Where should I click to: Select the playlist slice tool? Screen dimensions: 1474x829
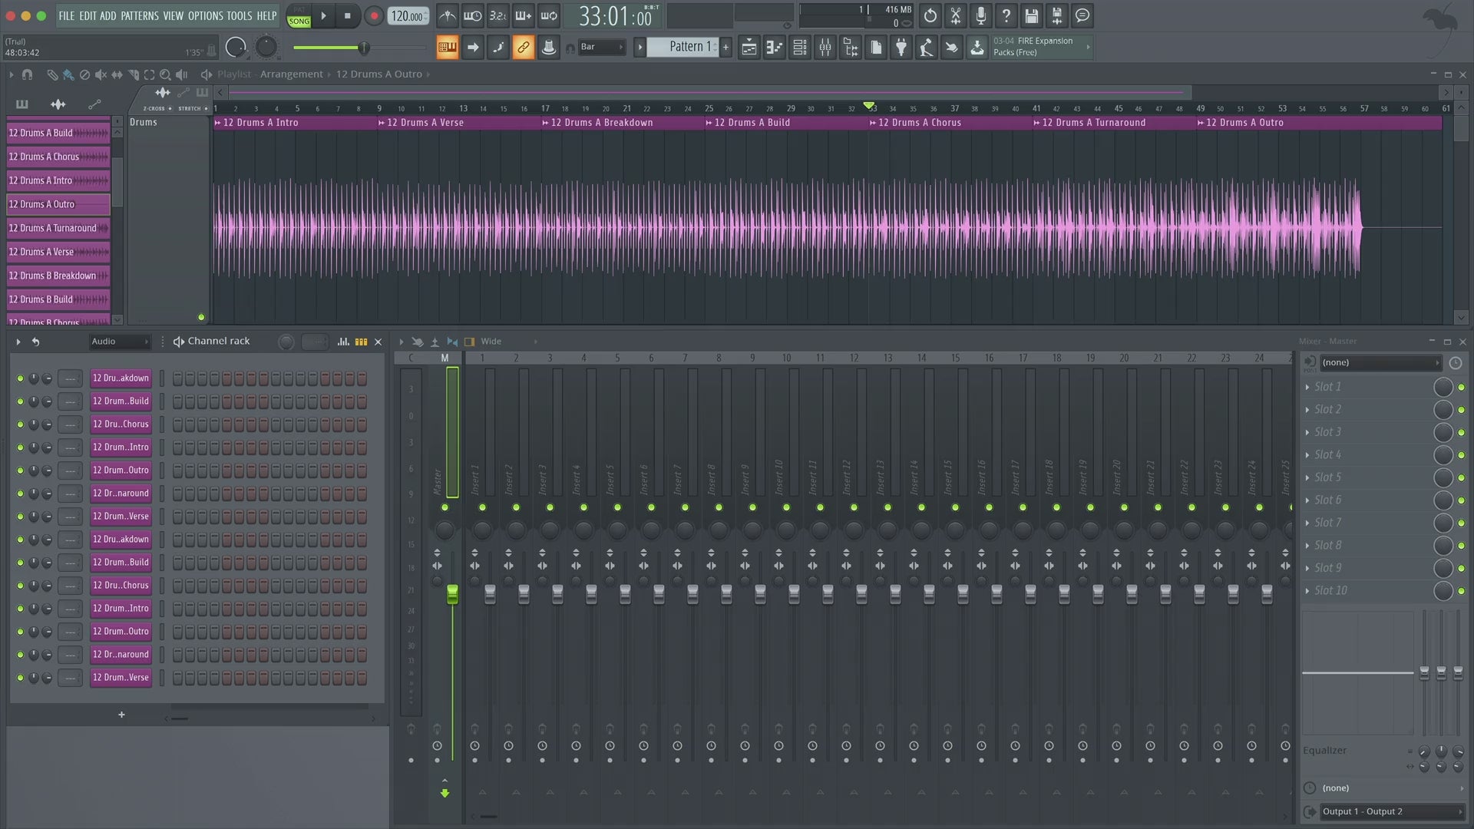[x=133, y=74]
